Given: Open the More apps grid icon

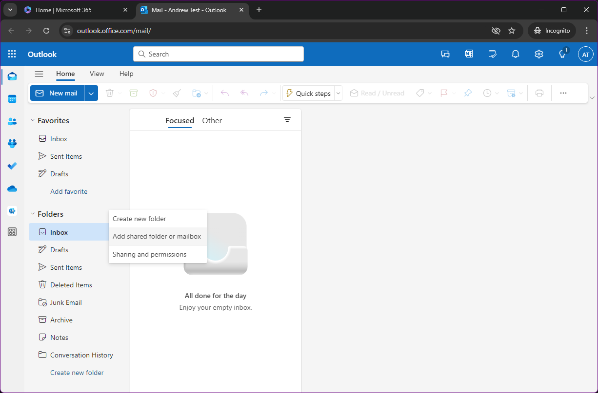Looking at the screenshot, I should 12,232.
